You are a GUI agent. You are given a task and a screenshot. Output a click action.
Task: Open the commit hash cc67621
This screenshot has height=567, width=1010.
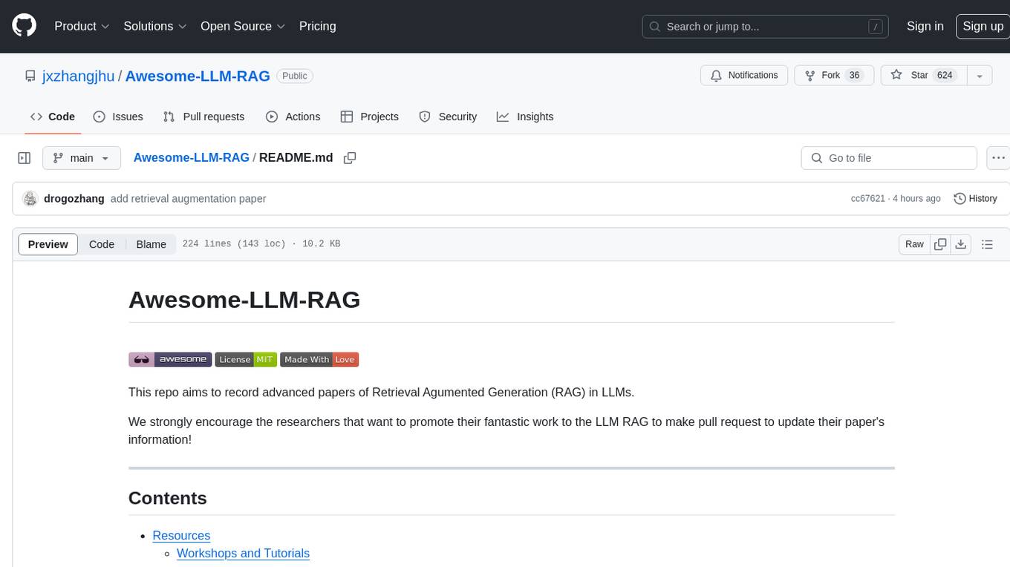867,199
